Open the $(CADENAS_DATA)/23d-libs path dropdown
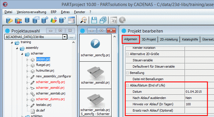The image size is (214, 117). pyautogui.click(x=65, y=37)
